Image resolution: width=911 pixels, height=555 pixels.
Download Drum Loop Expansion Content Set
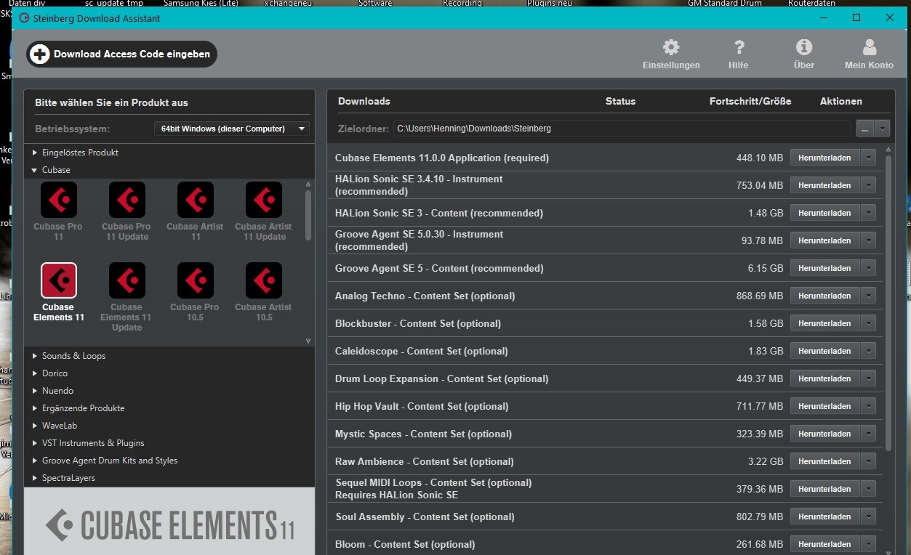pyautogui.click(x=824, y=378)
